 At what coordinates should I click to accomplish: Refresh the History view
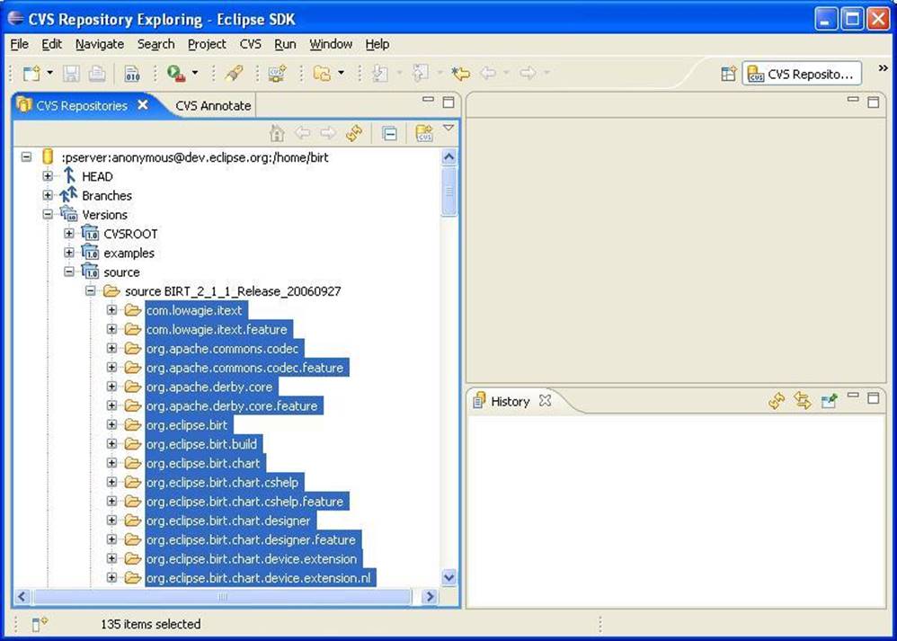click(777, 401)
